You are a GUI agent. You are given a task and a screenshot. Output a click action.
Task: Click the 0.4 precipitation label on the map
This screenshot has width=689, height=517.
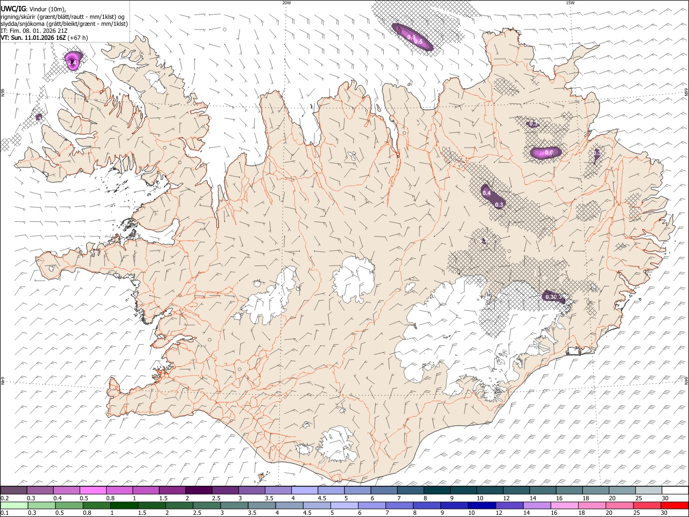(x=487, y=193)
